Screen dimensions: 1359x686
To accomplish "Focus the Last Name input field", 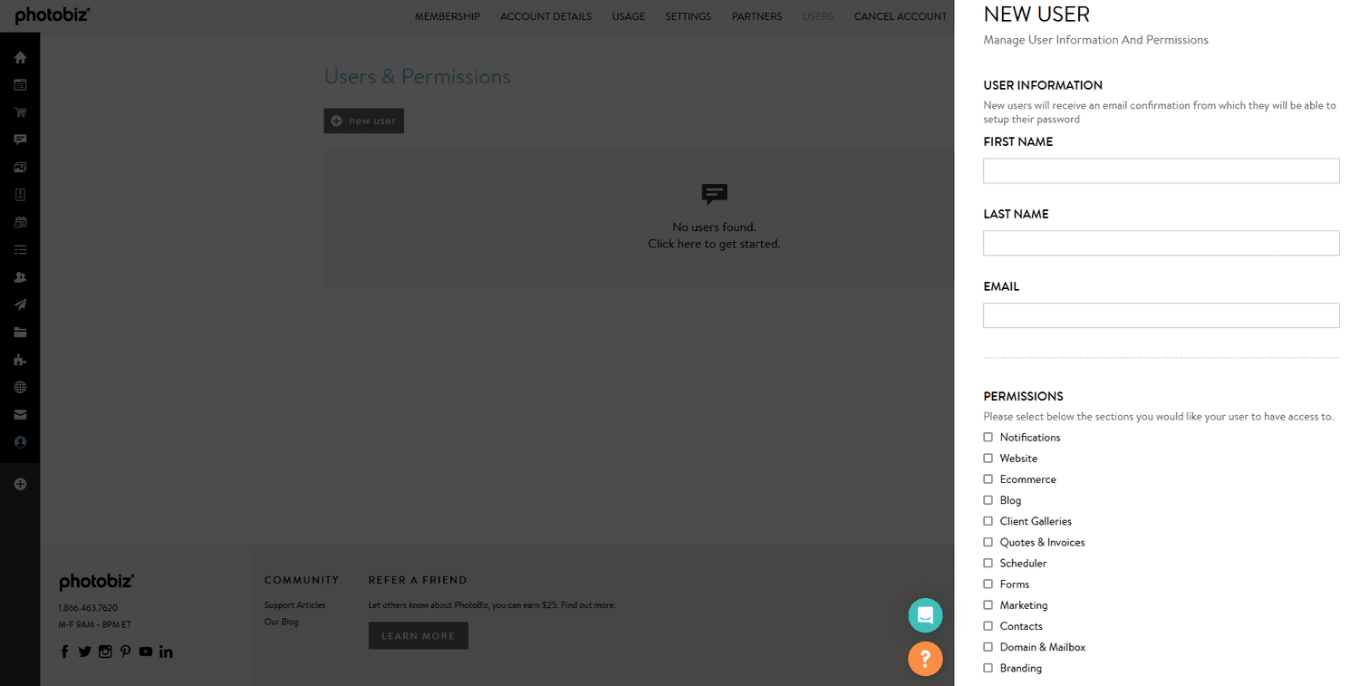I will [1161, 243].
